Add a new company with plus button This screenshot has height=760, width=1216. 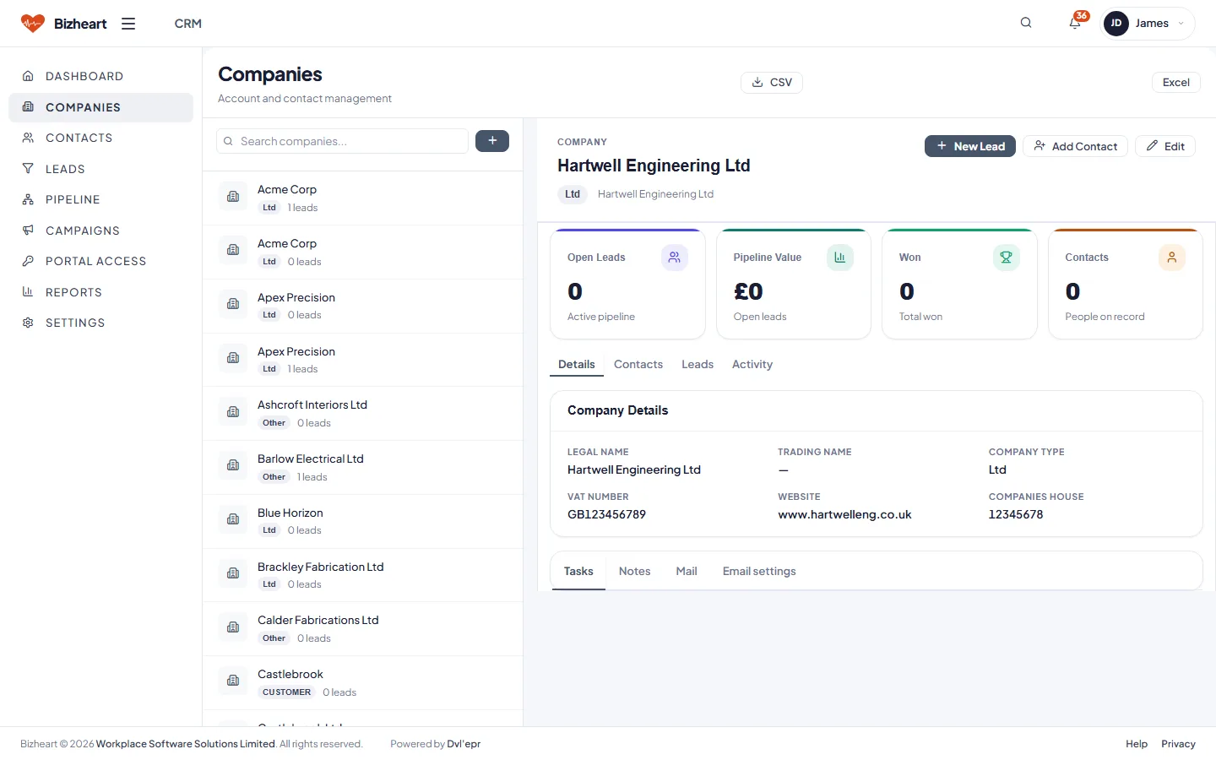coord(492,141)
